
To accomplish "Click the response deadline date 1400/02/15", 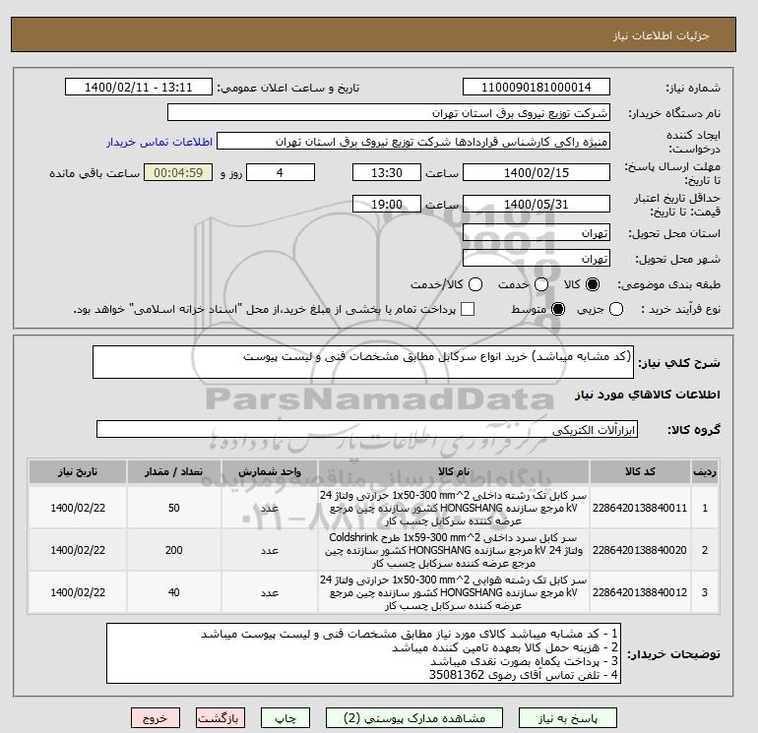I will (x=537, y=172).
